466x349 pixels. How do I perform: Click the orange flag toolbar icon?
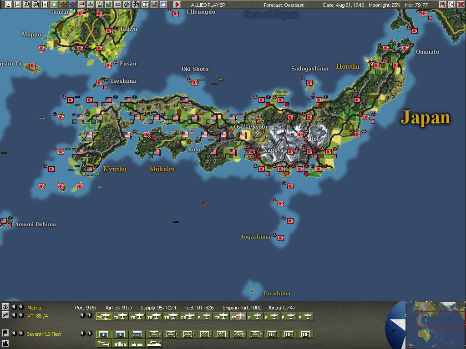[x=81, y=5]
